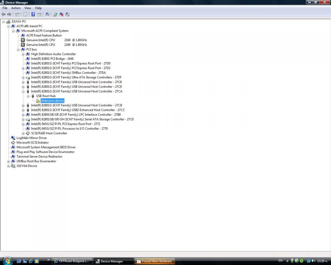Click the yellow warning icon of Unknown device
Screen dimensions: 331x265
[38, 101]
